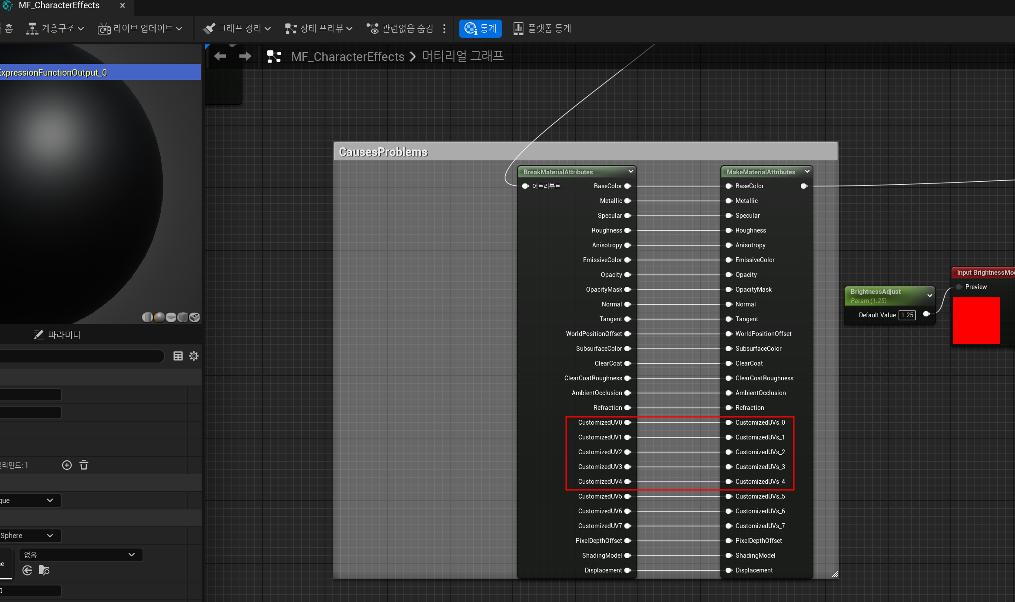Toggle 관련없음 숨김 hide unrelated option

pyautogui.click(x=400, y=29)
